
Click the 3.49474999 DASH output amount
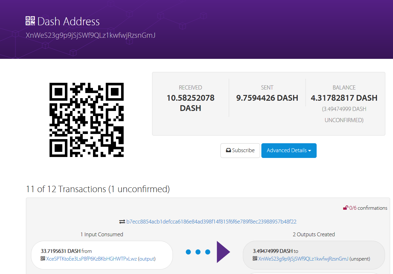click(x=273, y=251)
